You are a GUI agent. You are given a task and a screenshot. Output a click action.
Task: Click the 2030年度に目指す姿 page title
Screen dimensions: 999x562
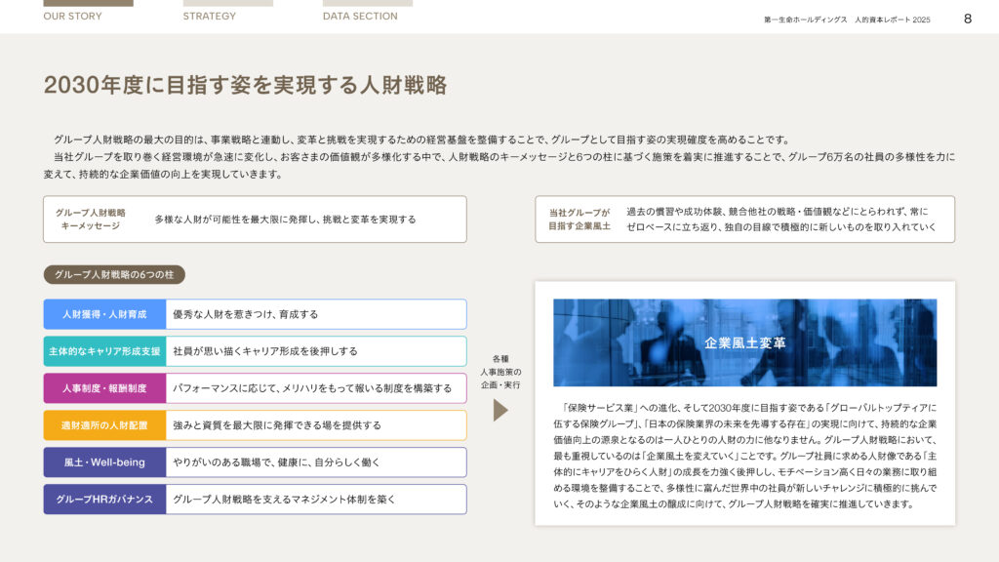pos(245,85)
